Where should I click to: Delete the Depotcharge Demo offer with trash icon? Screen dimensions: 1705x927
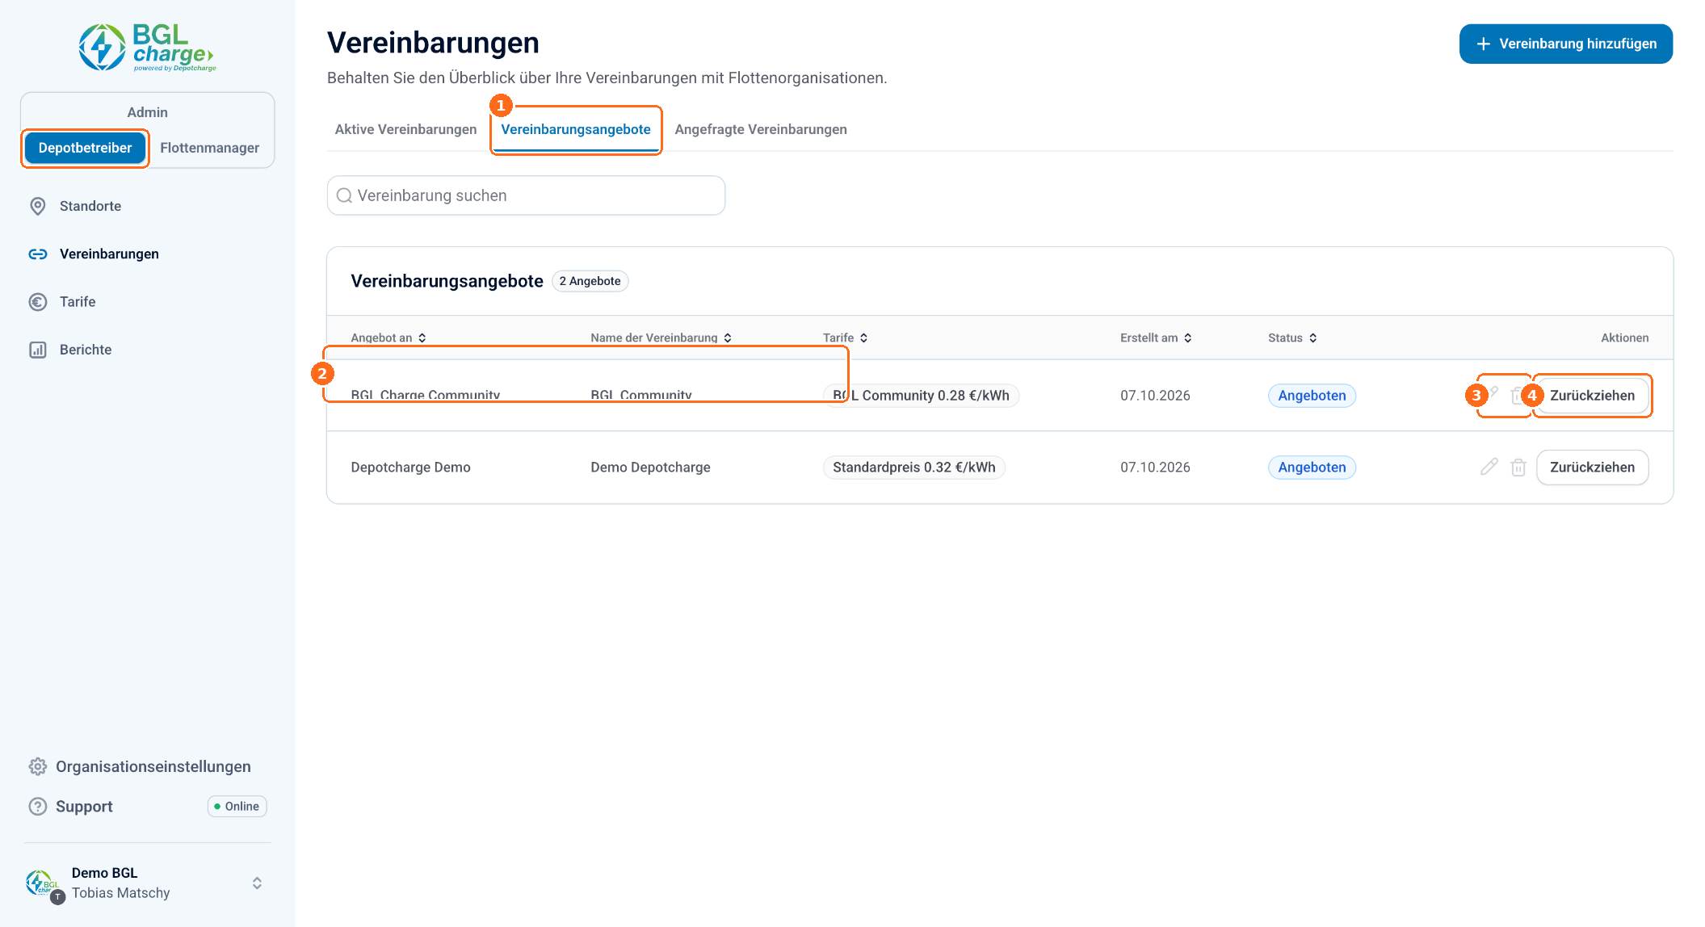click(1518, 467)
